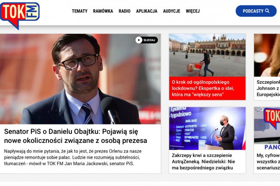
Task: Click the Daniel Obajtek main article photo
Action: point(80,79)
